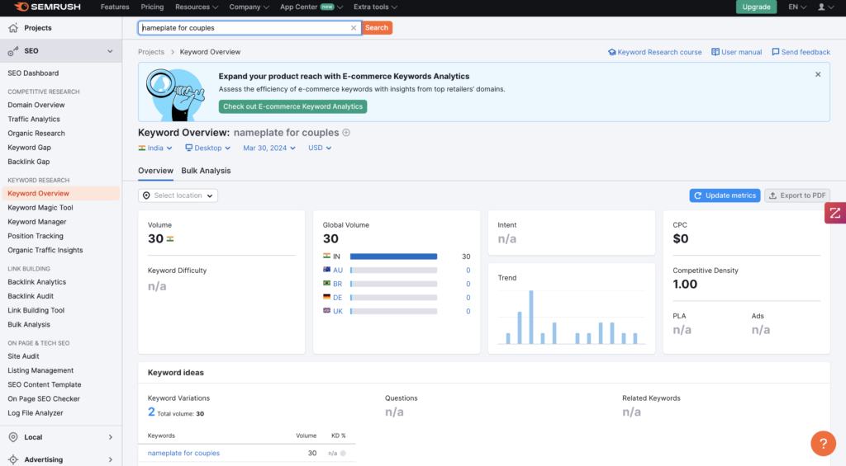Click the AU country link in Global Volume
The image size is (846, 466).
pyautogui.click(x=338, y=271)
